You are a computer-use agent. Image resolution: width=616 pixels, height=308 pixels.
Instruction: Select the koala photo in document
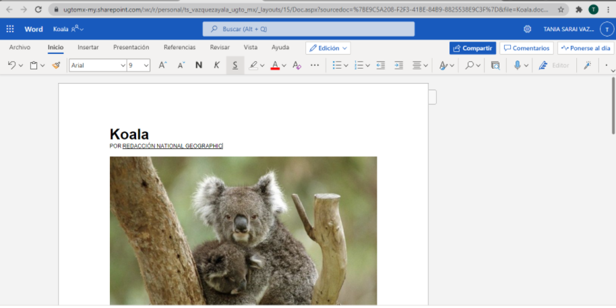243,230
